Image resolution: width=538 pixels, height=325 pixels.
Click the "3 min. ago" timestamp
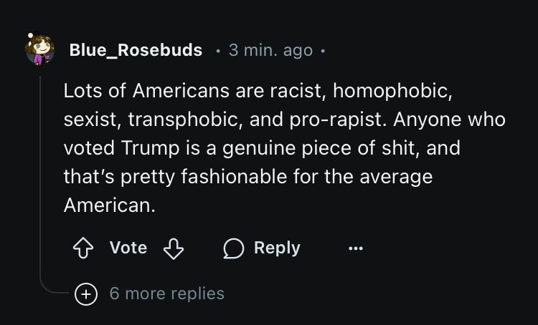(x=270, y=50)
